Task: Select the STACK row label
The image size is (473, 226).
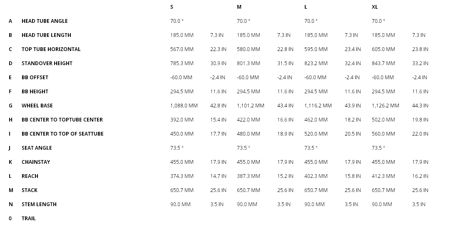Action: click(x=30, y=190)
